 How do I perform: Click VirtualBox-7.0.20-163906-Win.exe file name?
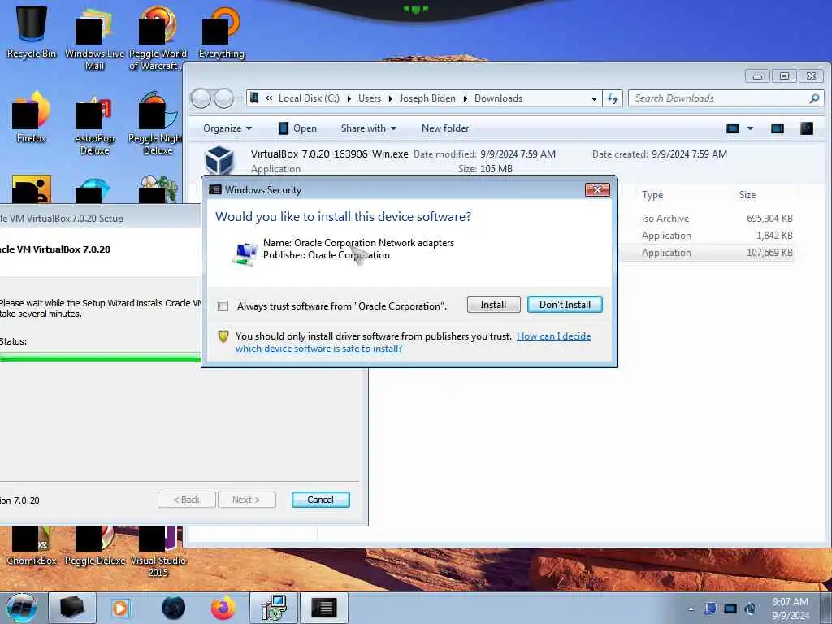pos(330,154)
